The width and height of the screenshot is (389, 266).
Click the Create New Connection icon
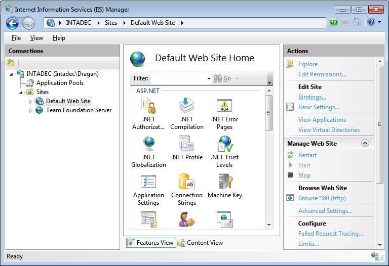[x=11, y=63]
